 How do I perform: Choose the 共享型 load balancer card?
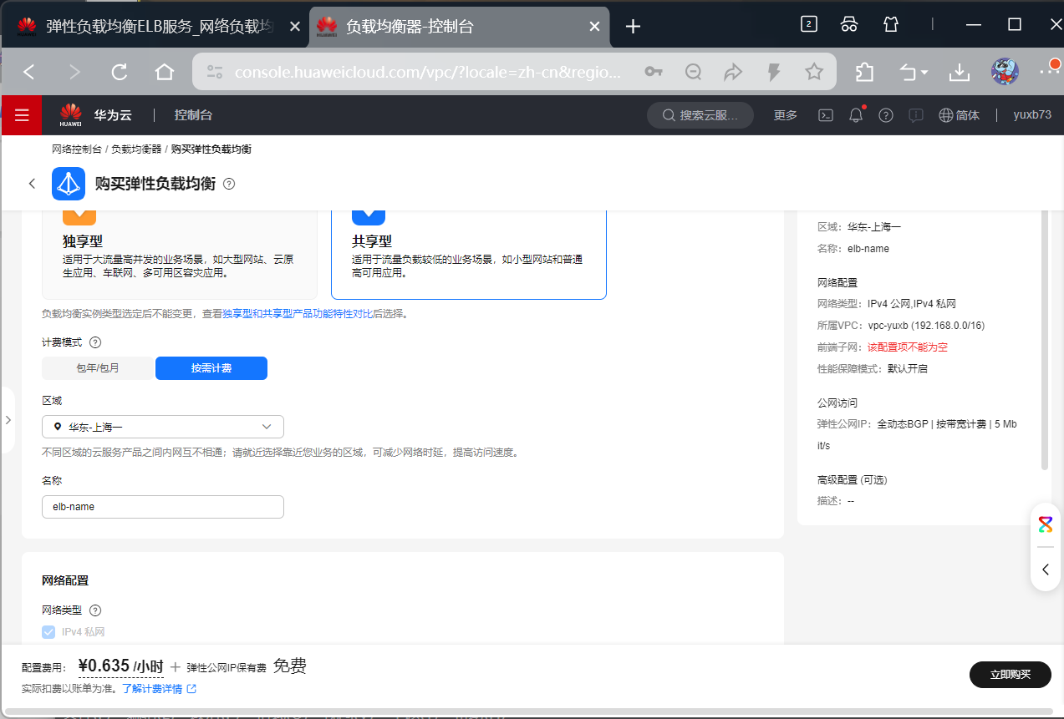click(x=469, y=255)
